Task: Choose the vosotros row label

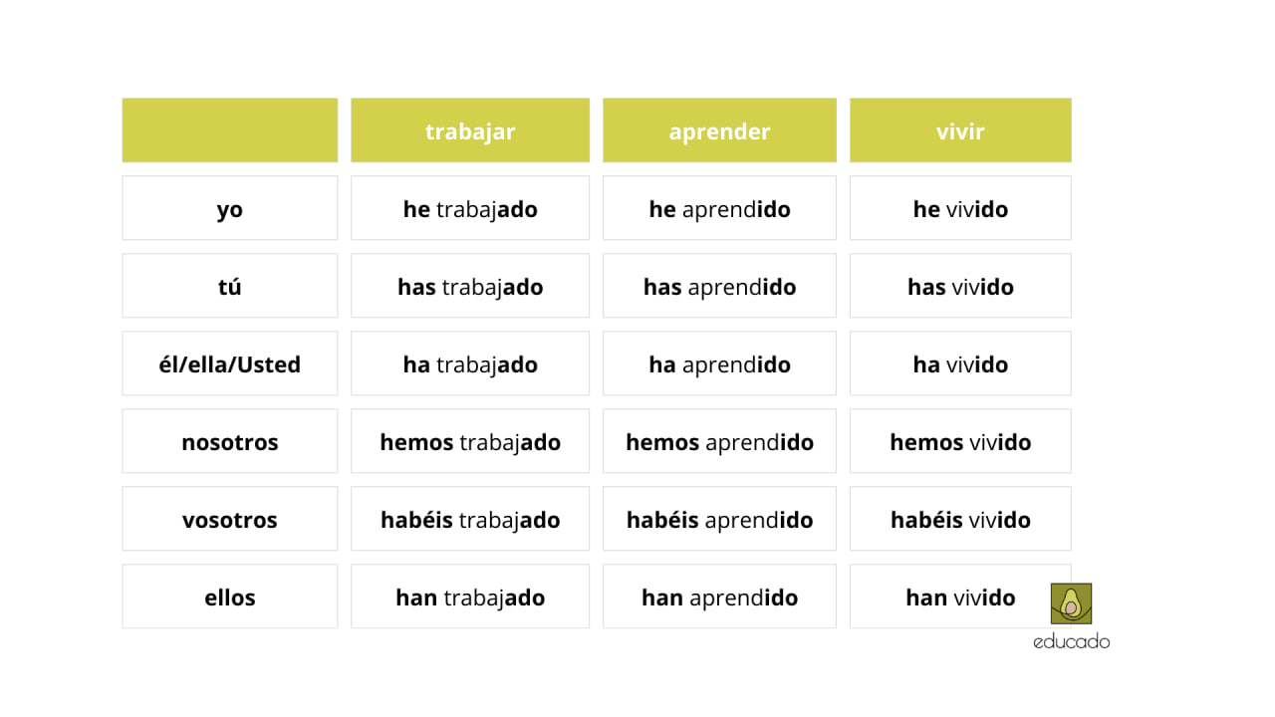Action: point(230,520)
